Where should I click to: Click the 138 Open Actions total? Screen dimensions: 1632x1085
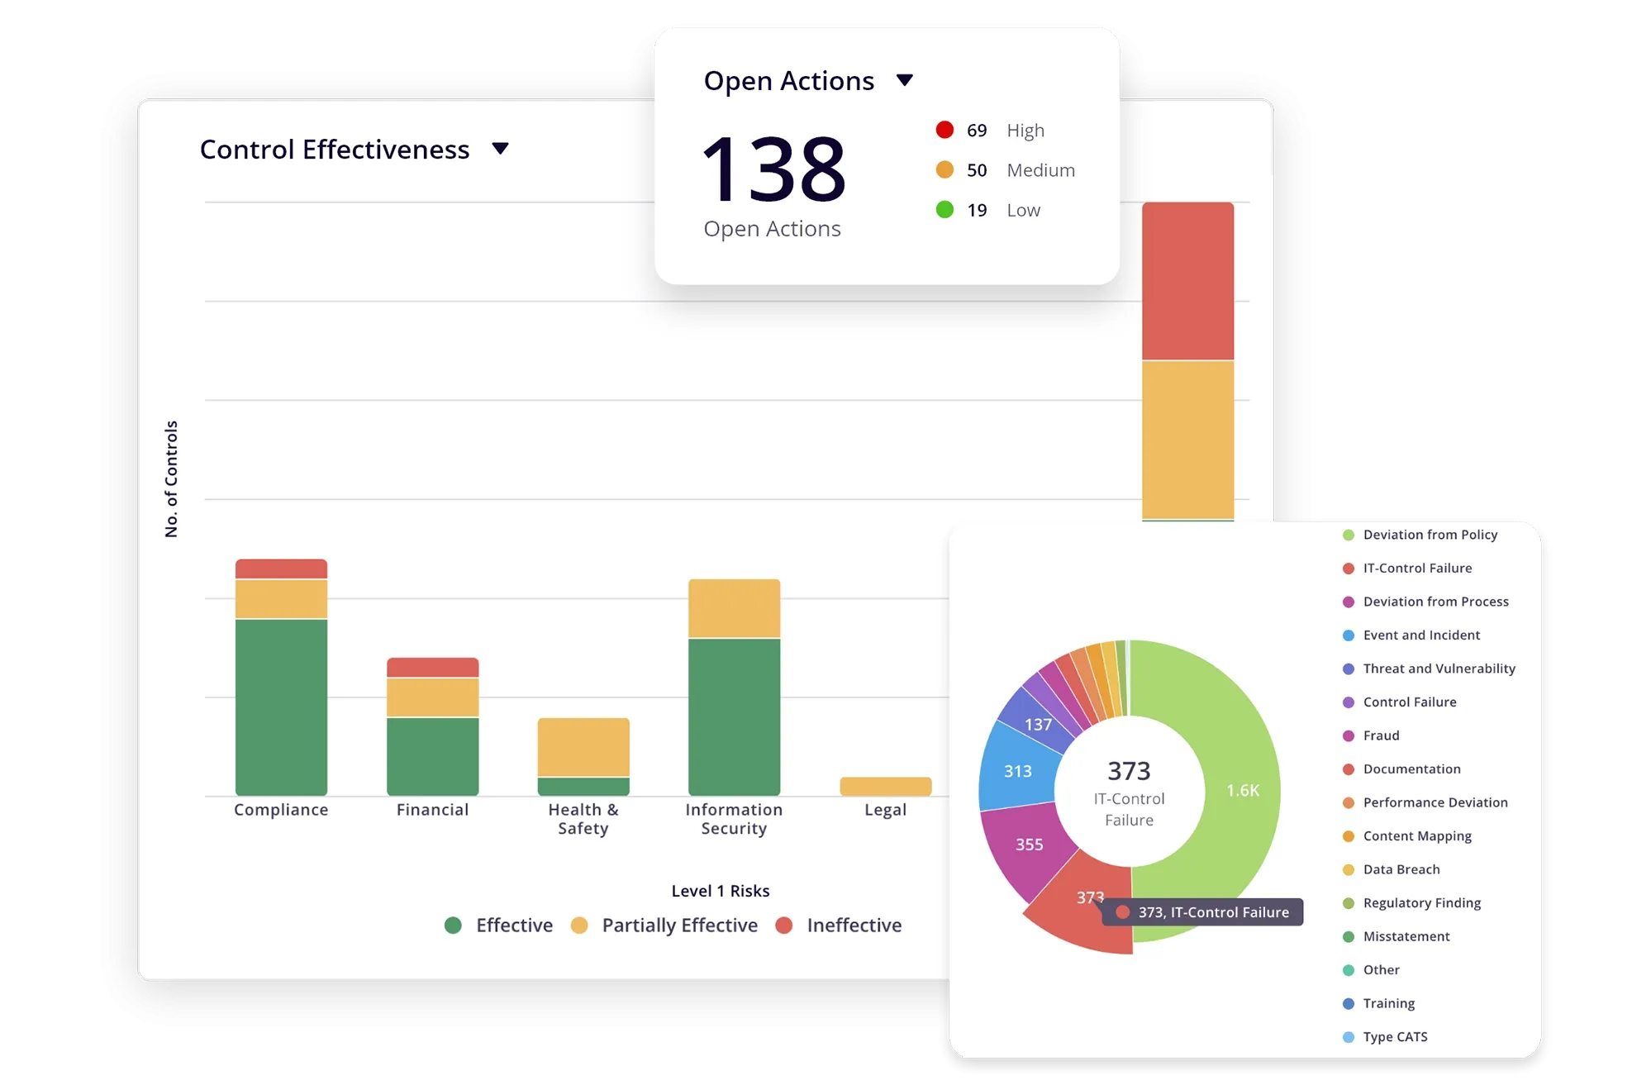tap(773, 169)
